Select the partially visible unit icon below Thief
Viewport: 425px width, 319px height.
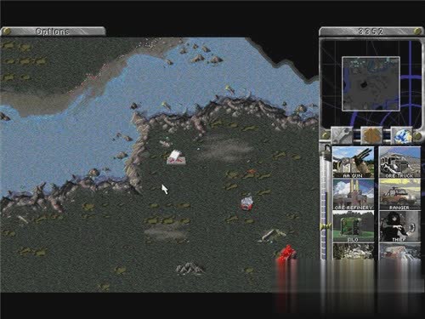tap(399, 251)
